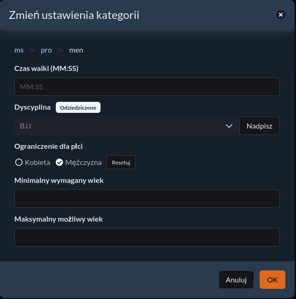Go to the ms breadcrumb level
This screenshot has width=296, height=299.
point(19,50)
